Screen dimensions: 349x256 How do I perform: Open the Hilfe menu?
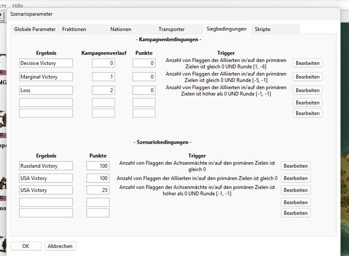[18, 6]
